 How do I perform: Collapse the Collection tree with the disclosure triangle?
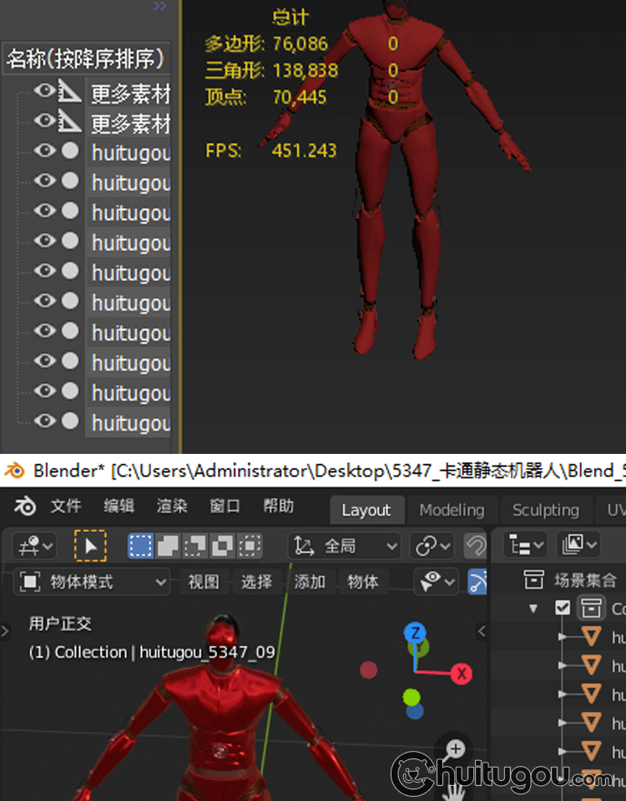pyautogui.click(x=533, y=608)
